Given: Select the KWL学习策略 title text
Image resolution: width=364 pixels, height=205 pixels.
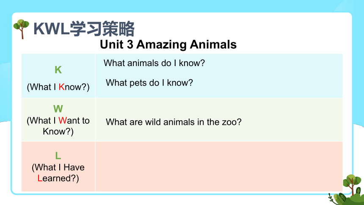Looking at the screenshot, I should [84, 28].
